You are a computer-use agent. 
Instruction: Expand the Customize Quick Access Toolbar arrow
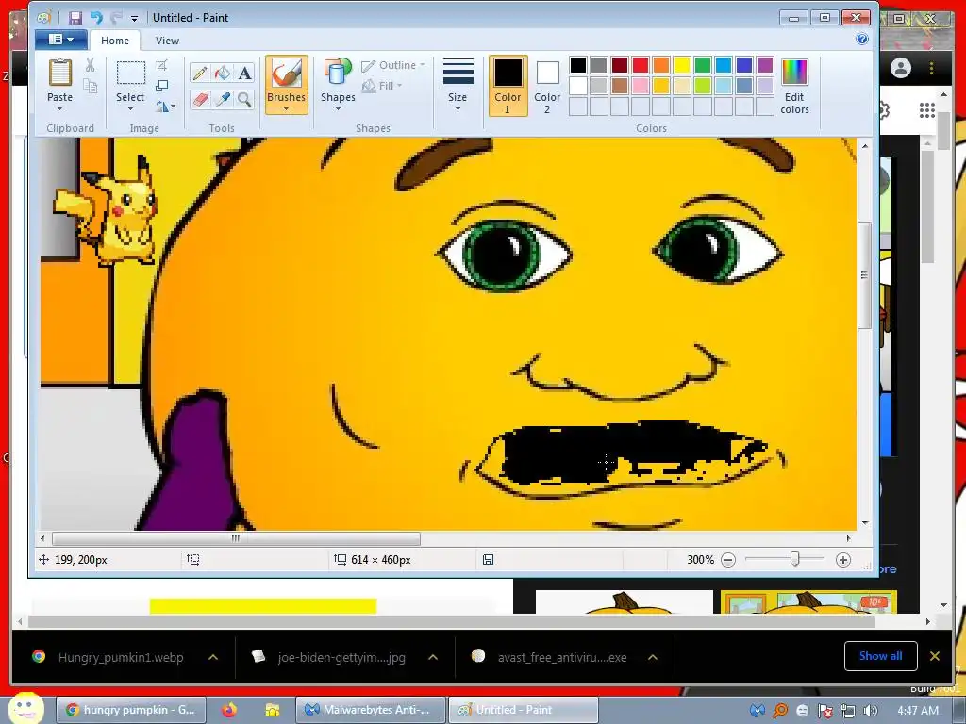134,19
